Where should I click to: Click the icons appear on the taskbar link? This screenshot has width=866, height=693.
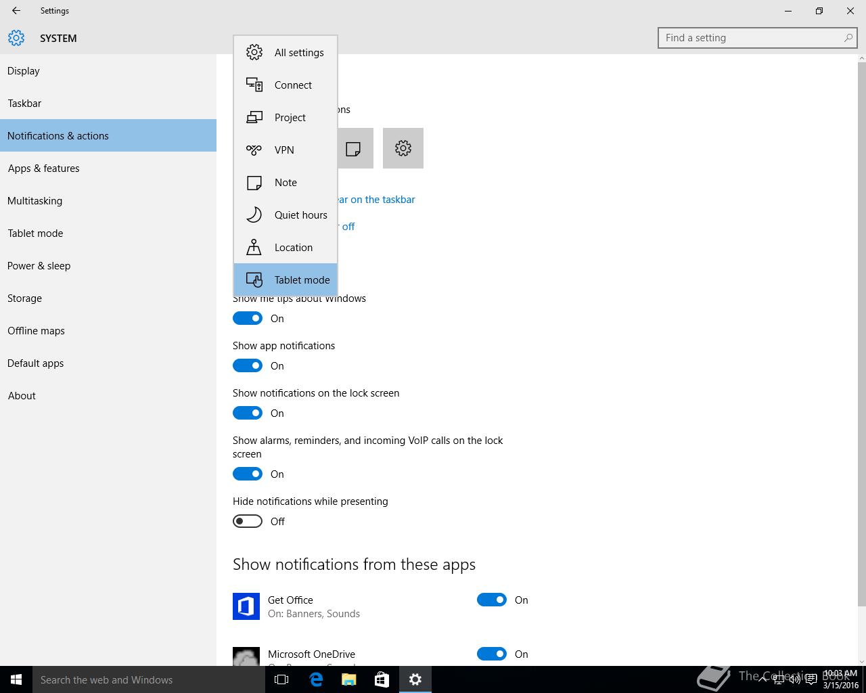coord(376,199)
